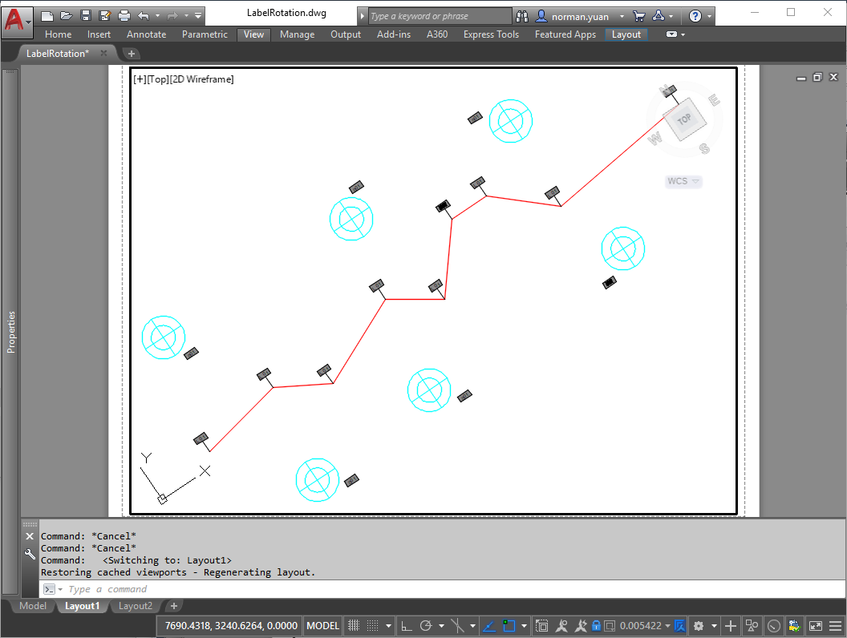Switch to the Model tab
This screenshot has width=847, height=638.
(x=32, y=606)
